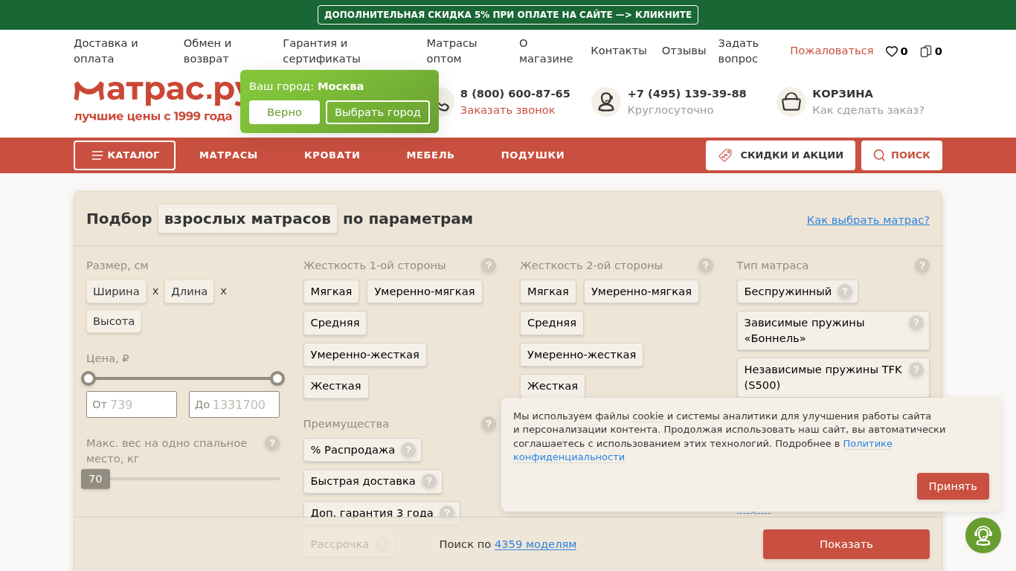Toggle Жесткая for 2-ая сторона firmness
The height and width of the screenshot is (571, 1016).
553,386
